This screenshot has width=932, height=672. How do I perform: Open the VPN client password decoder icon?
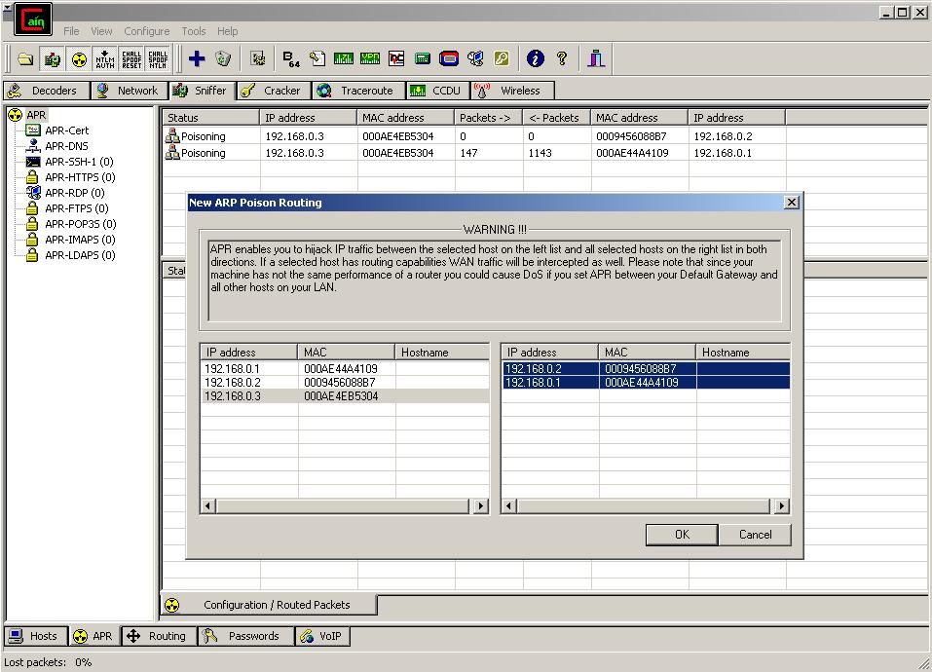(370, 58)
